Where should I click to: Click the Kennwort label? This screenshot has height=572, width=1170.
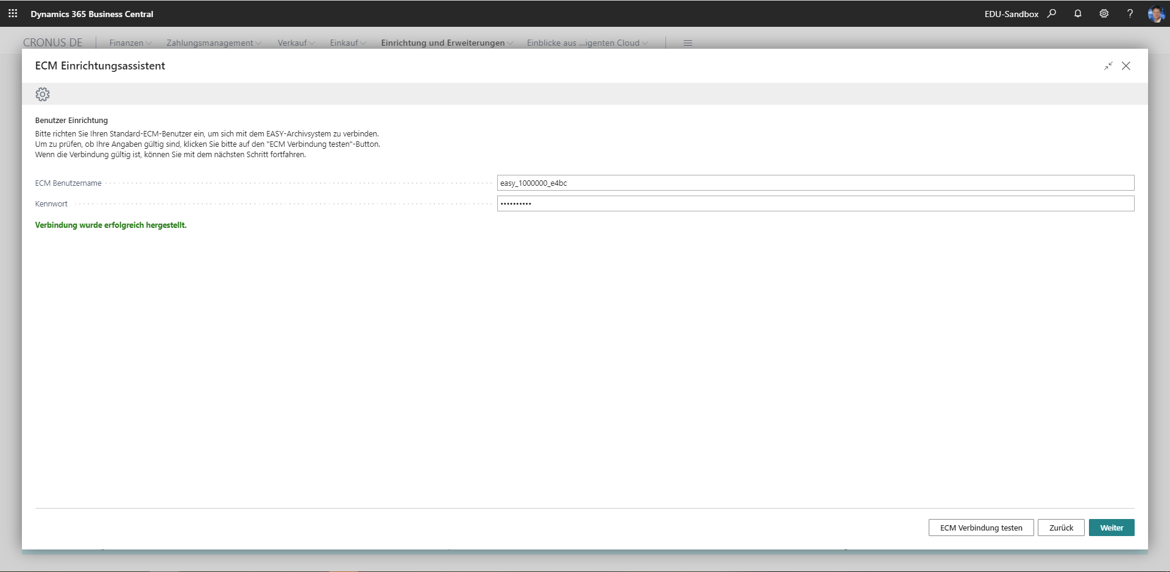[51, 204]
